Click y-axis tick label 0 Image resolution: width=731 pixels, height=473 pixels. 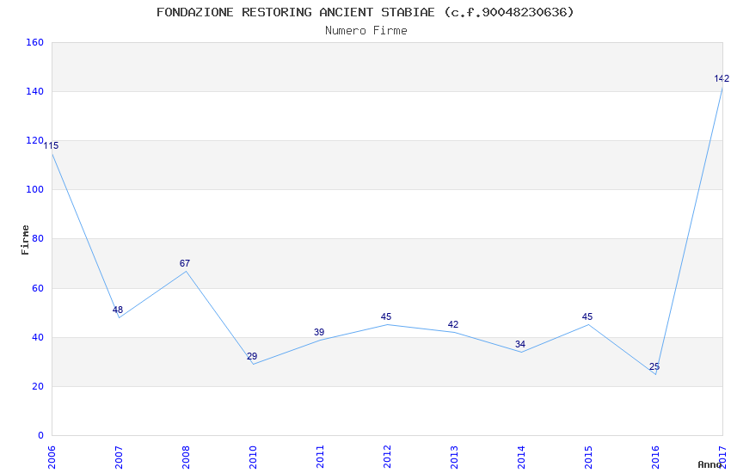click(x=41, y=435)
